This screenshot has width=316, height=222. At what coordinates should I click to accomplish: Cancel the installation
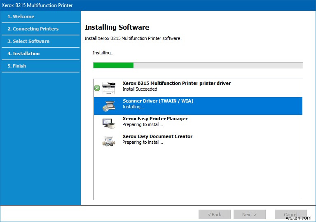pos(290,214)
